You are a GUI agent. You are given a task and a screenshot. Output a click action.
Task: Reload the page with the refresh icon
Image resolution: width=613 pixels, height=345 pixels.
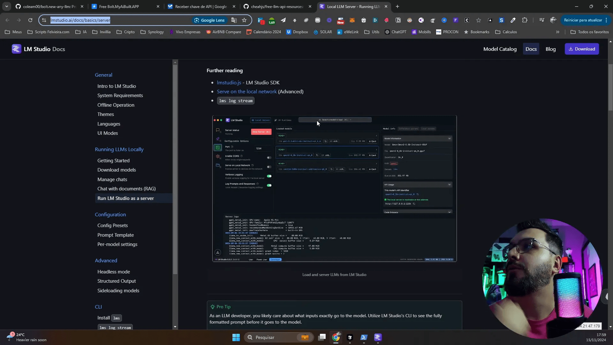(30, 20)
